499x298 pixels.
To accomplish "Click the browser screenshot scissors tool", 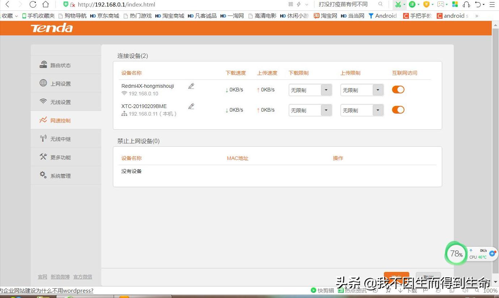I will [399, 5].
